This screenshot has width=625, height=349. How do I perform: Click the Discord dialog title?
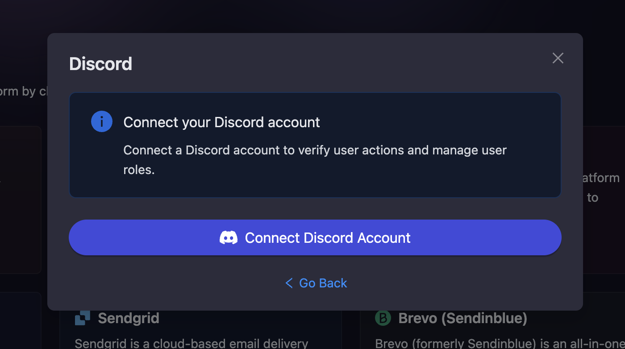pos(100,63)
